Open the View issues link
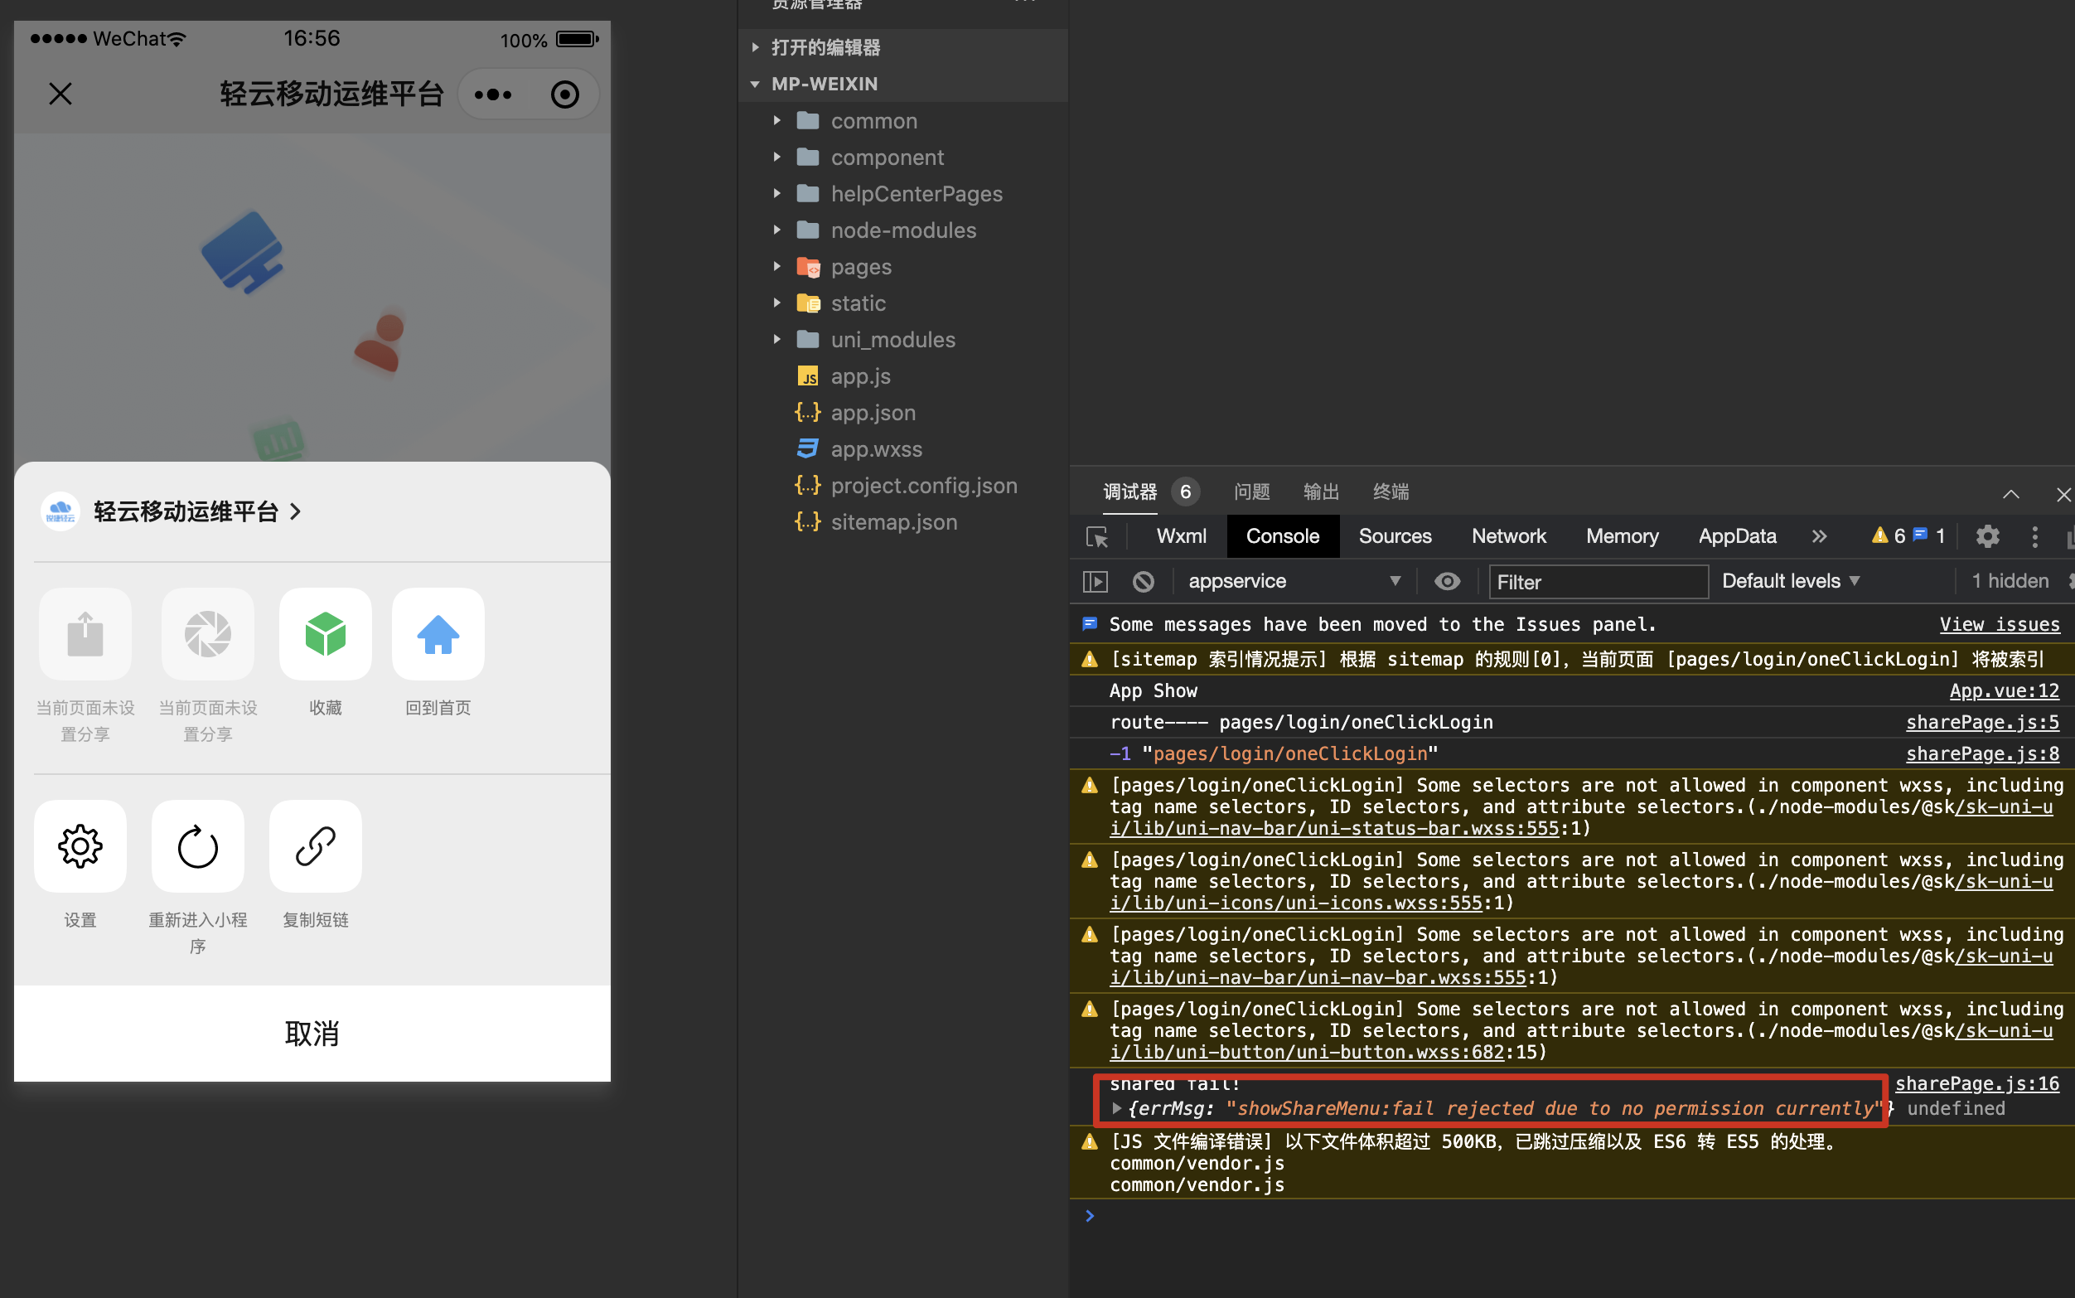The height and width of the screenshot is (1298, 2075). (x=1999, y=625)
